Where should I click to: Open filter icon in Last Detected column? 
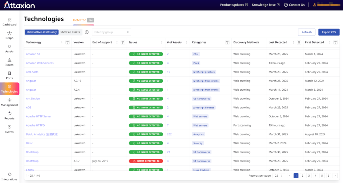tap(299, 42)
